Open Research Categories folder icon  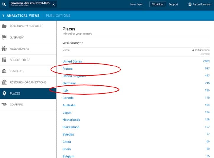tap(4, 26)
